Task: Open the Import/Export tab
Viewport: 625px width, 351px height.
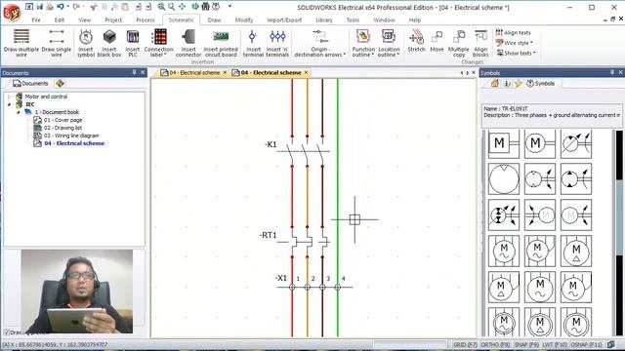Action: click(284, 19)
